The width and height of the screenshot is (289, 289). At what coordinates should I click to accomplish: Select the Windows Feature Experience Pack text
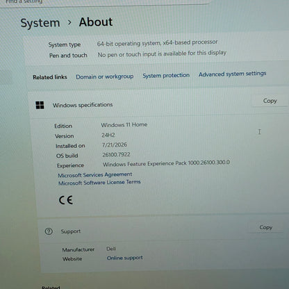click(x=166, y=163)
